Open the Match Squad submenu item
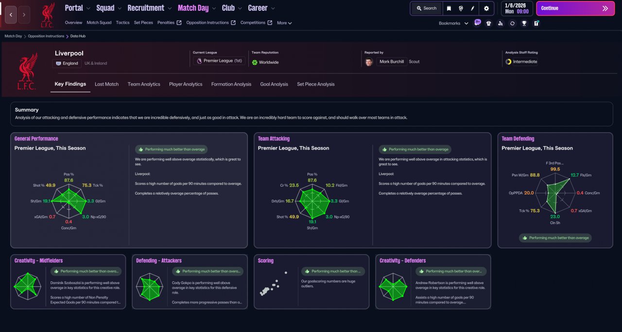 pyautogui.click(x=99, y=22)
